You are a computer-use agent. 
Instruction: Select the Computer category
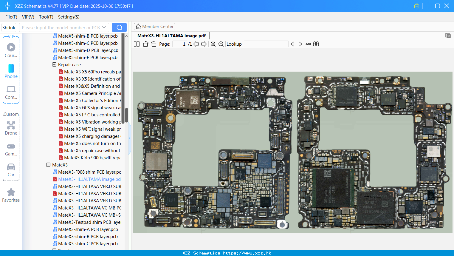pos(11,92)
